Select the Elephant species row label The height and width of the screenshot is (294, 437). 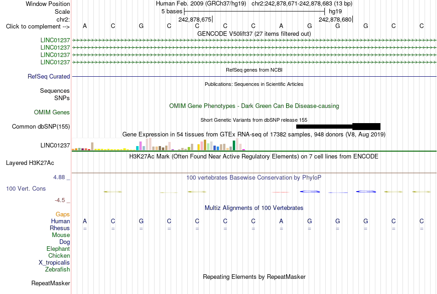click(x=58, y=249)
